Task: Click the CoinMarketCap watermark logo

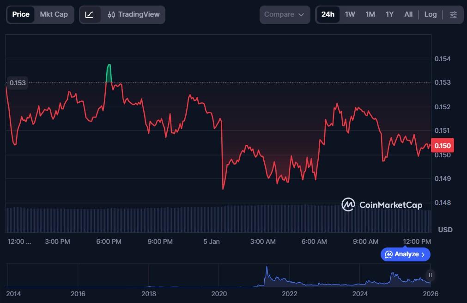Action: [x=382, y=204]
